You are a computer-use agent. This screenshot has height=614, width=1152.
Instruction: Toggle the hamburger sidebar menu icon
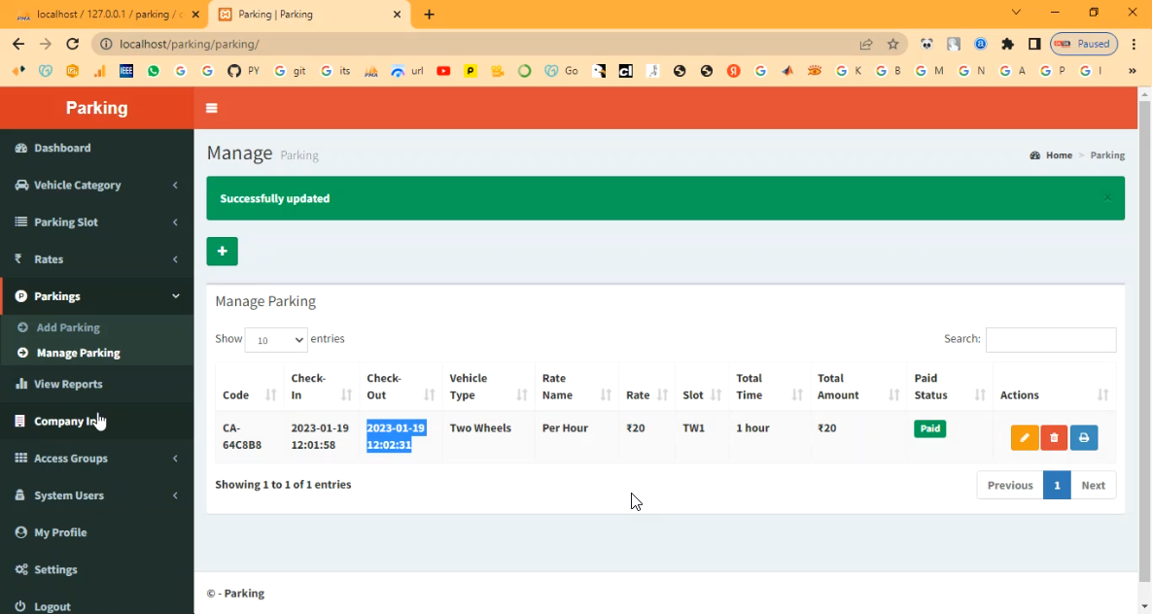(212, 108)
